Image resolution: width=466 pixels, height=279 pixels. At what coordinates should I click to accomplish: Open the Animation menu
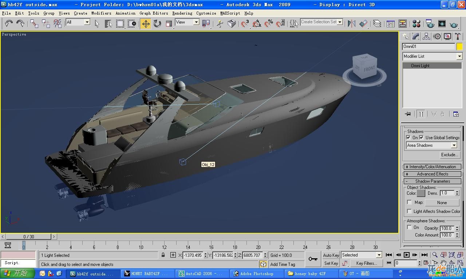[x=125, y=13]
